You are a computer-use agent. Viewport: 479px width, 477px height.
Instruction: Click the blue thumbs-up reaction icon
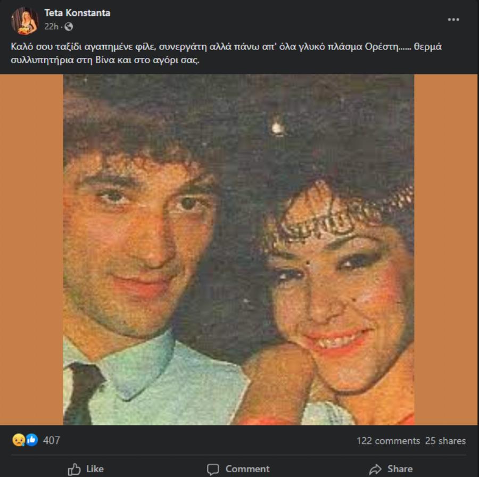point(31,440)
